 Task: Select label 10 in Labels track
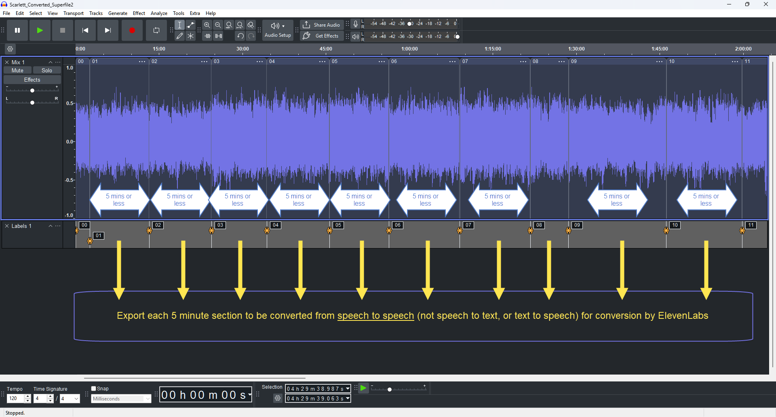(675, 225)
